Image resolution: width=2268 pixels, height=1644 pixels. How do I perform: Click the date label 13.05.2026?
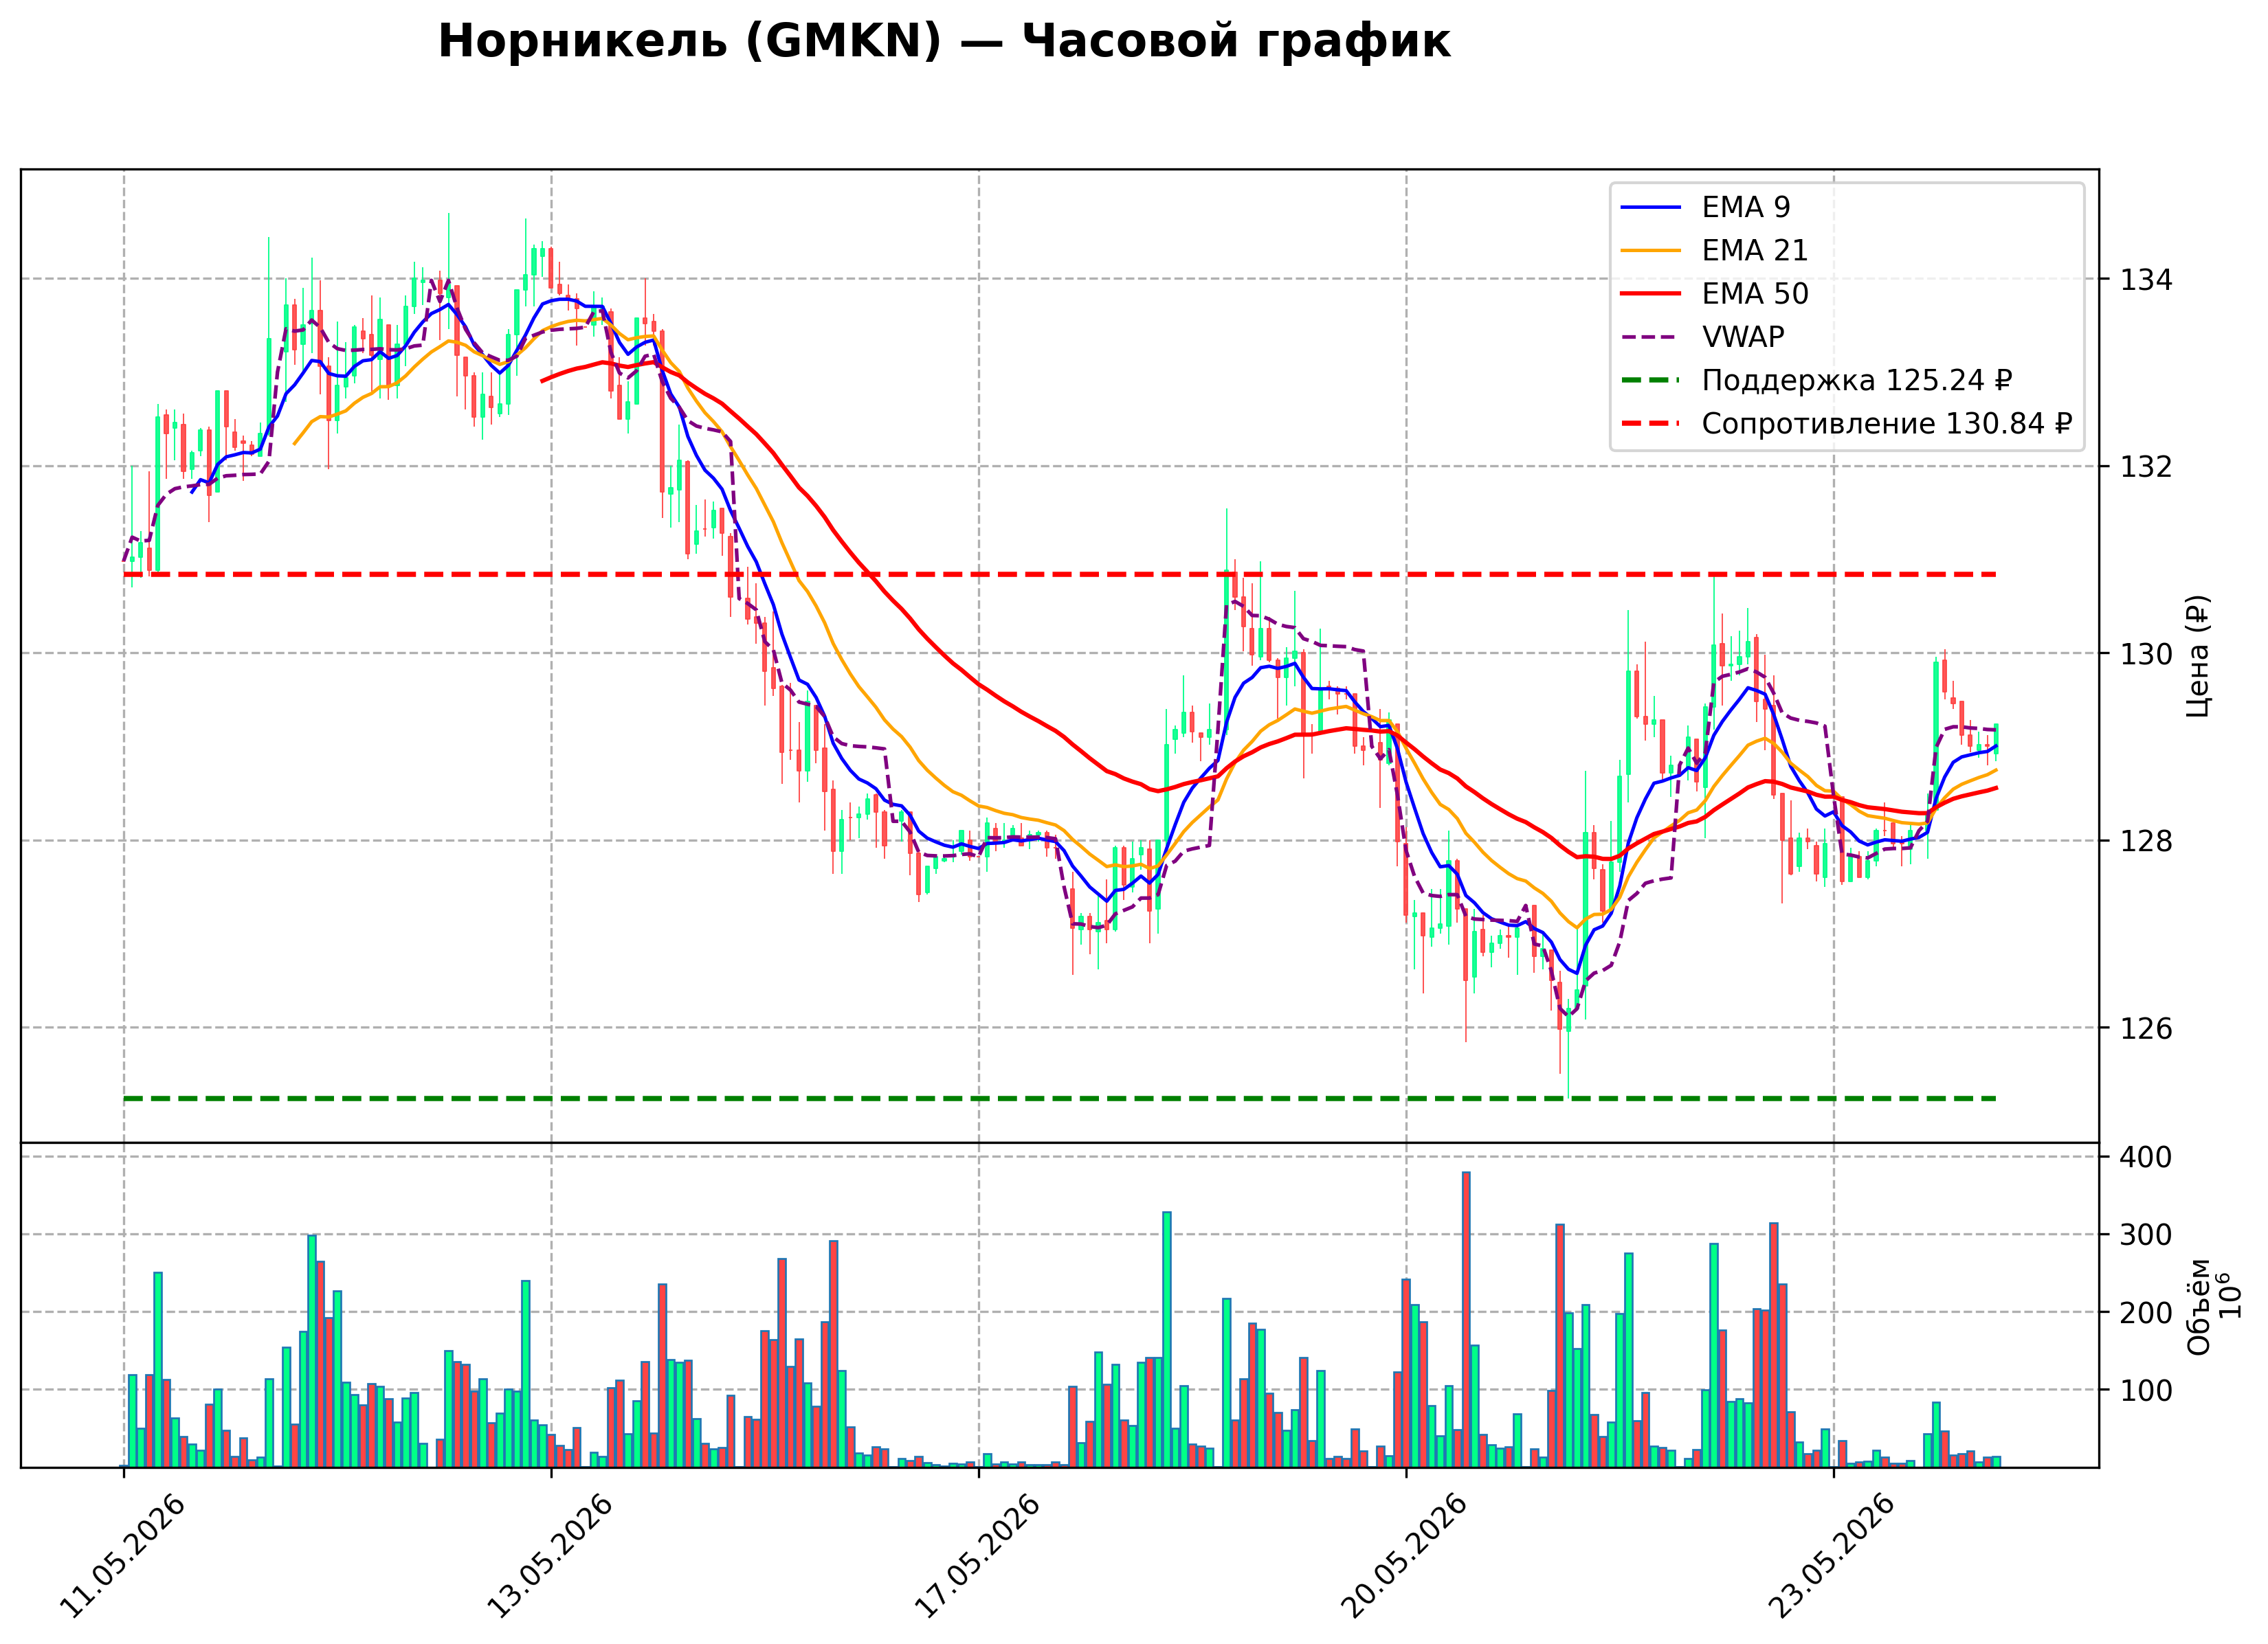[549, 1556]
